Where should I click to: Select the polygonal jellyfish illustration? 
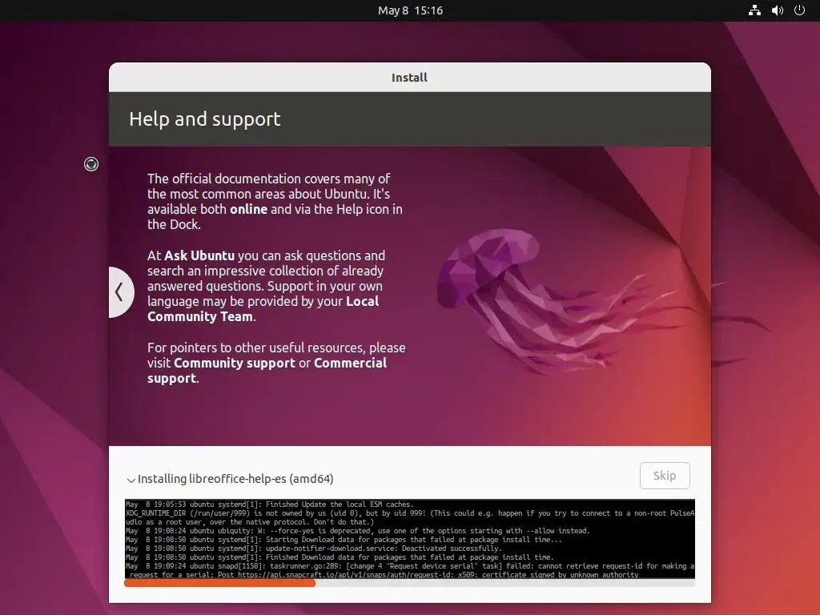[x=565, y=301]
